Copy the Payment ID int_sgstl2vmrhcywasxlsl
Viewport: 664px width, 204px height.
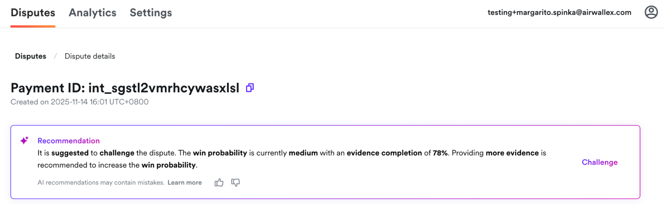(x=250, y=87)
